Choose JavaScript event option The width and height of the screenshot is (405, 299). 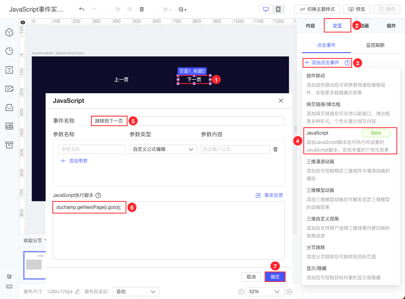click(x=350, y=141)
